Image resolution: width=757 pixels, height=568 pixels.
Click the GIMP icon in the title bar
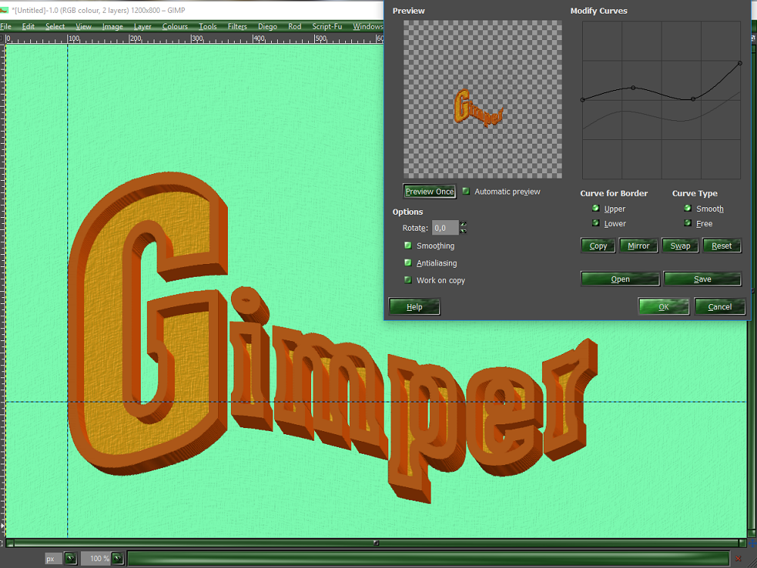click(x=5, y=10)
